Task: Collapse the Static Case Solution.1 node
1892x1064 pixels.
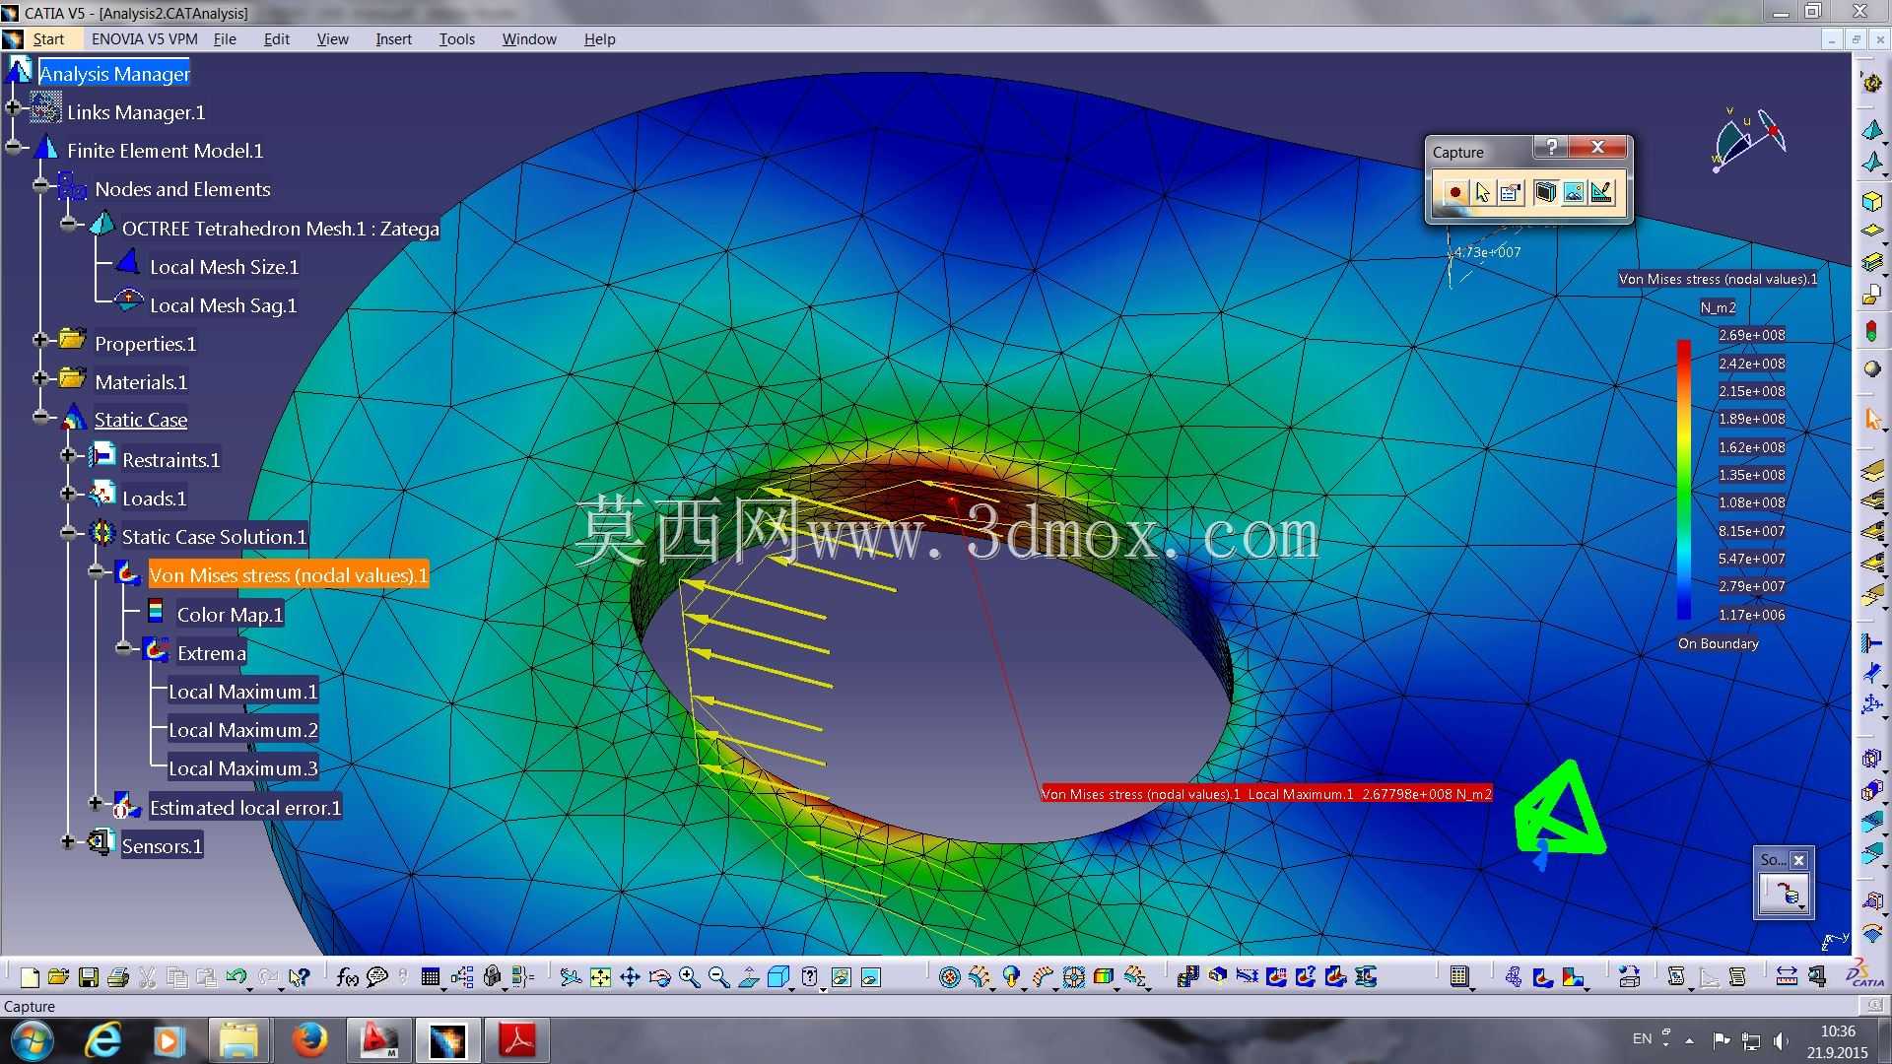Action: (x=68, y=533)
